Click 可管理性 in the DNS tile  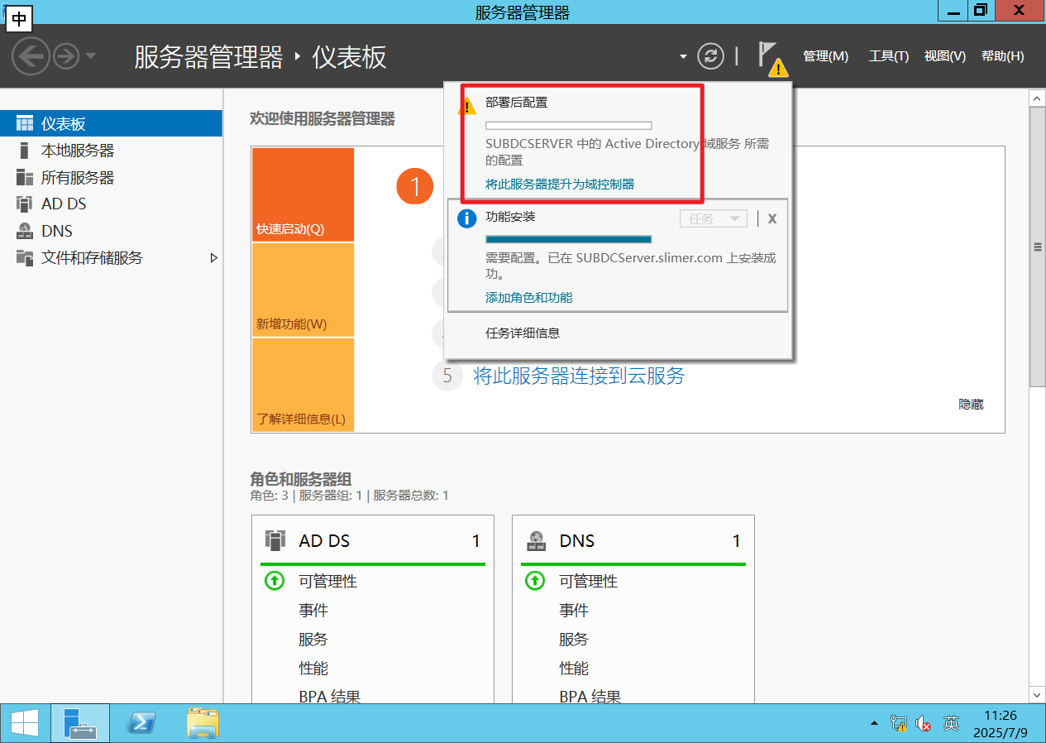click(x=588, y=581)
